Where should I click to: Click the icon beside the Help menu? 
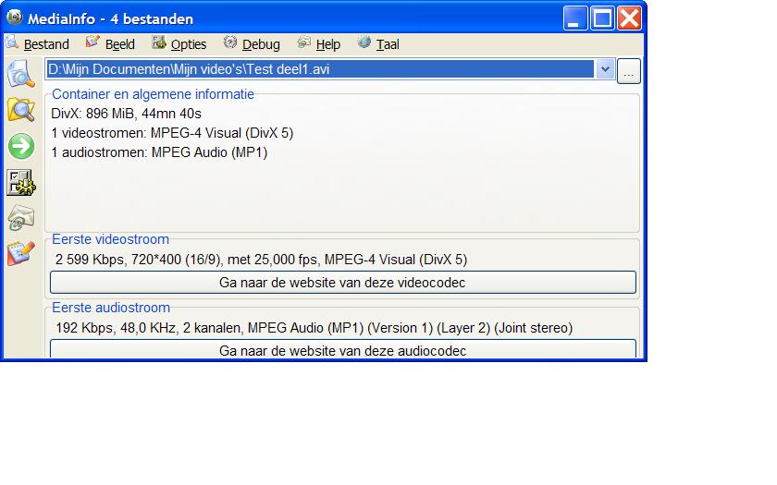point(303,42)
